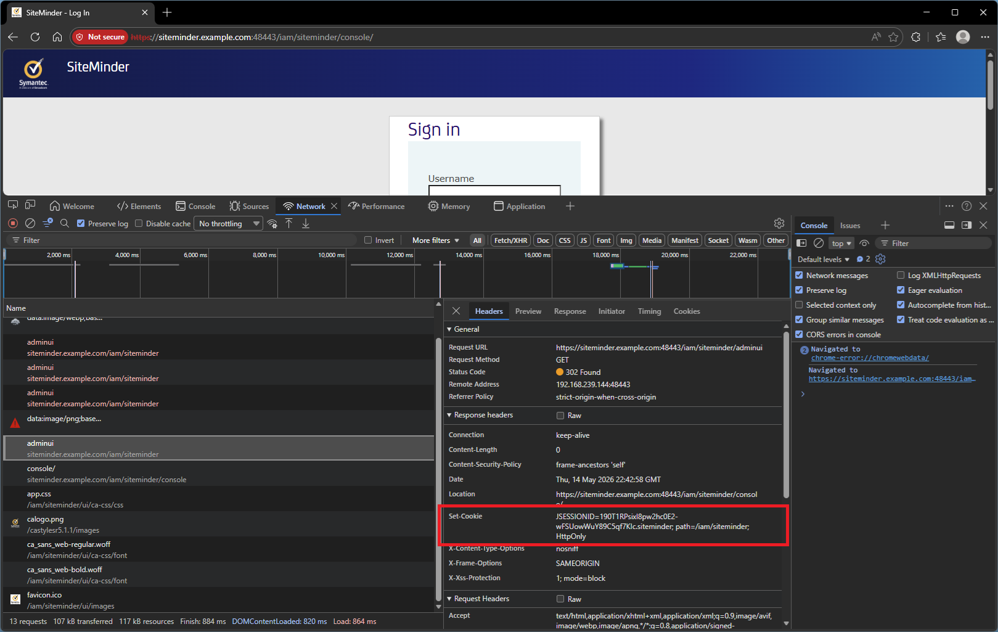
Task: Filter requests by Font type
Action: pos(603,240)
